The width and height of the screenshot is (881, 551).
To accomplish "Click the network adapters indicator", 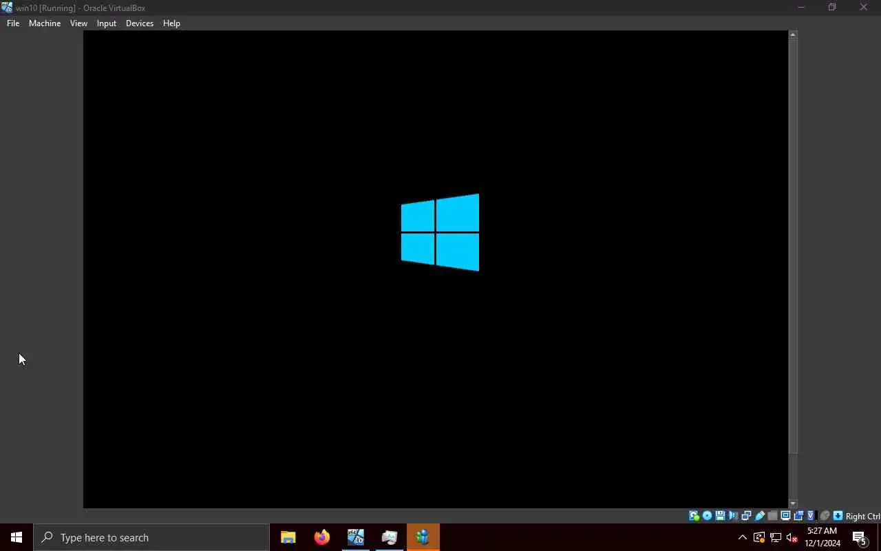I will (746, 516).
